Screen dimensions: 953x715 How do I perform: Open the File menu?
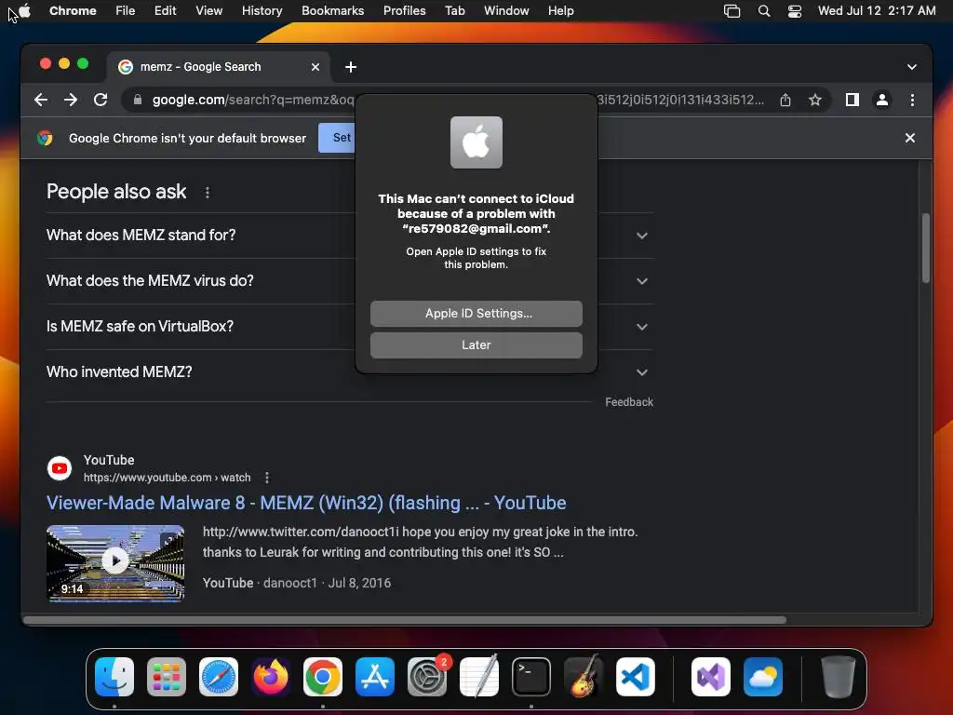(x=126, y=11)
